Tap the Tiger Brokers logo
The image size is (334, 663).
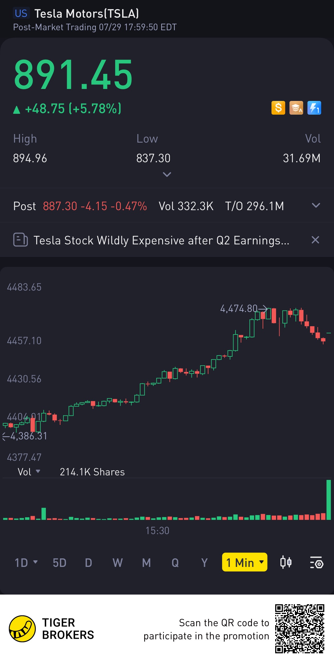22,628
